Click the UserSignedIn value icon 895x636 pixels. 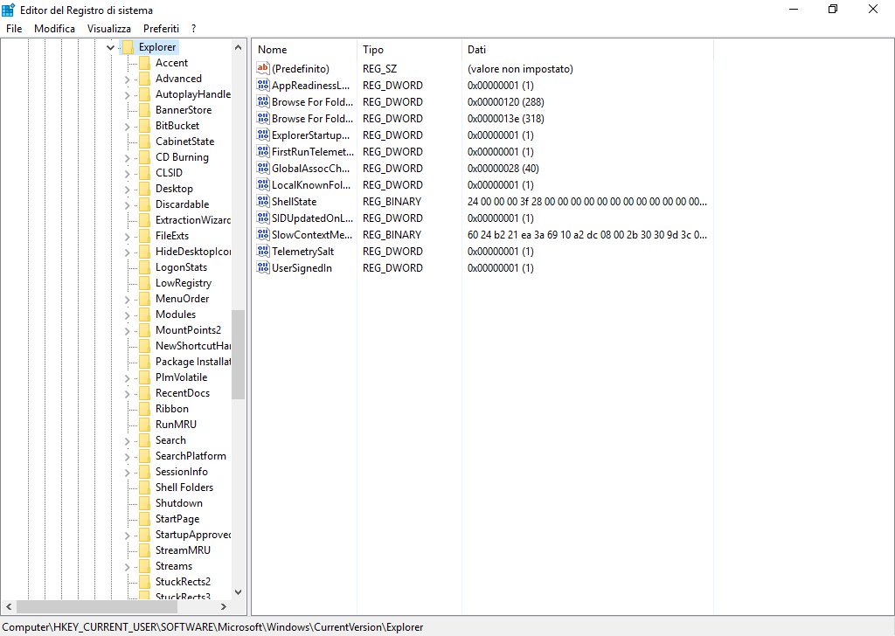click(263, 268)
